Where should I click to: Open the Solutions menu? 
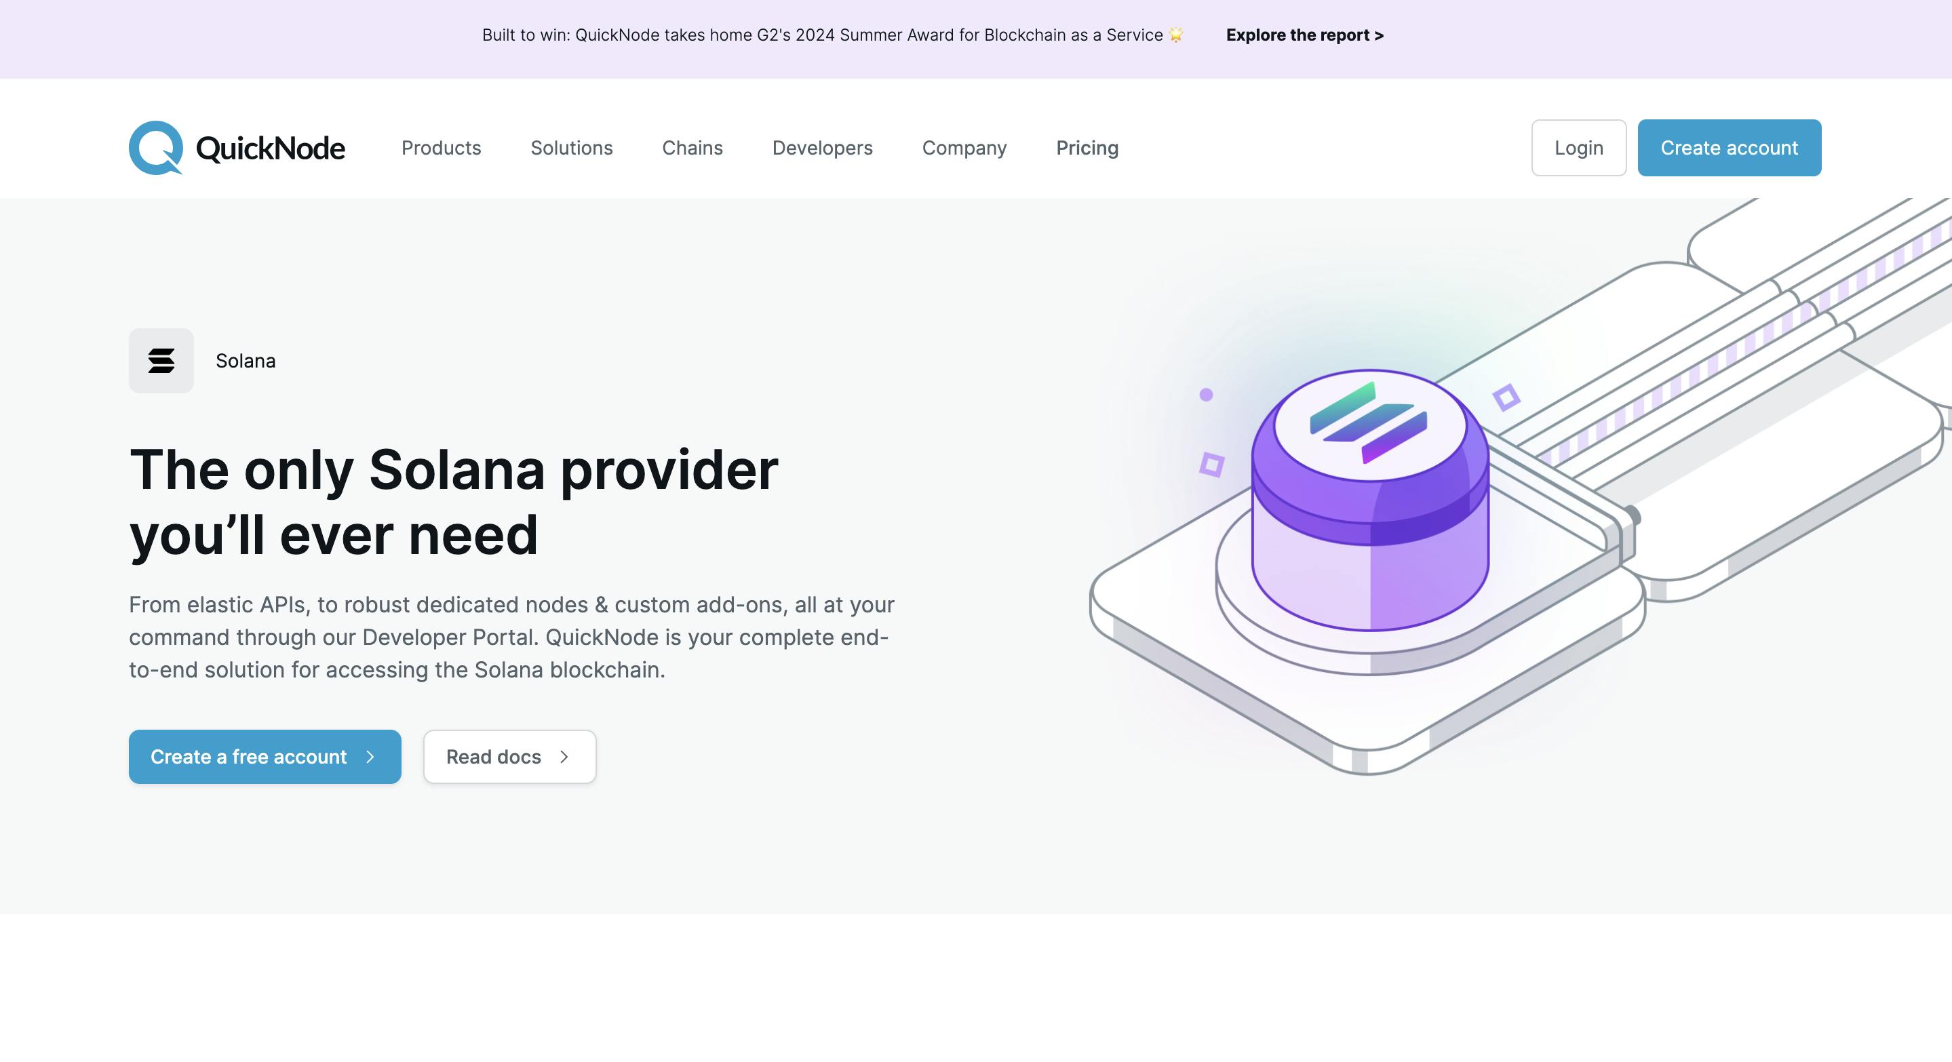(x=571, y=148)
